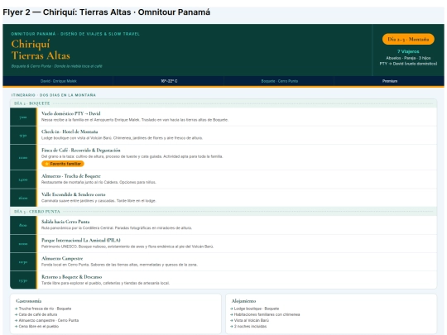
Task: Click 'Finca de Café · Recorrido & Degustación' title
Action: click(81, 150)
